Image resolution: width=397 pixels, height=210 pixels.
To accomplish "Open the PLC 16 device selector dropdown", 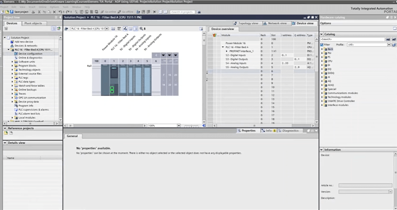I will coord(107,29).
